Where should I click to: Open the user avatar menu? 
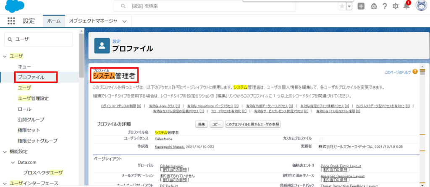tap(420, 6)
